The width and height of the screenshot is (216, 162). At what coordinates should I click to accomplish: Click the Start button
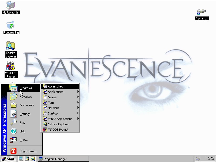(x=8, y=159)
